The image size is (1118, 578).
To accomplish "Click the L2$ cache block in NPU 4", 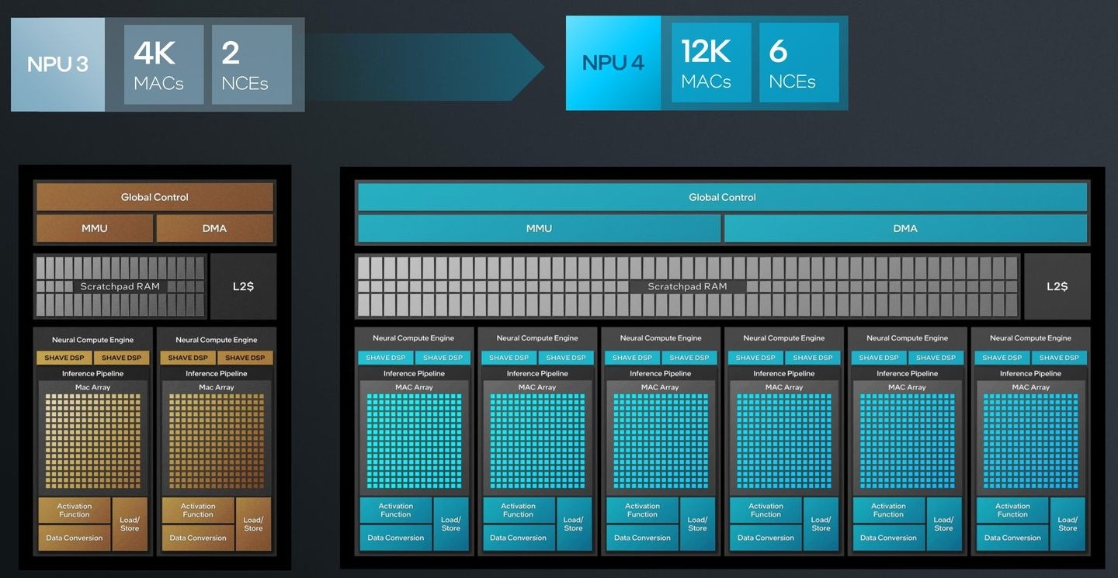I will pos(1058,286).
